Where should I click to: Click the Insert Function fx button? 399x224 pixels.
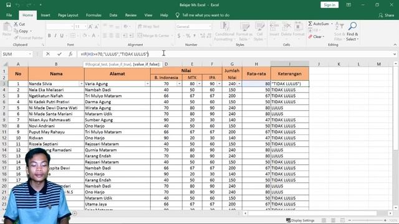70,54
